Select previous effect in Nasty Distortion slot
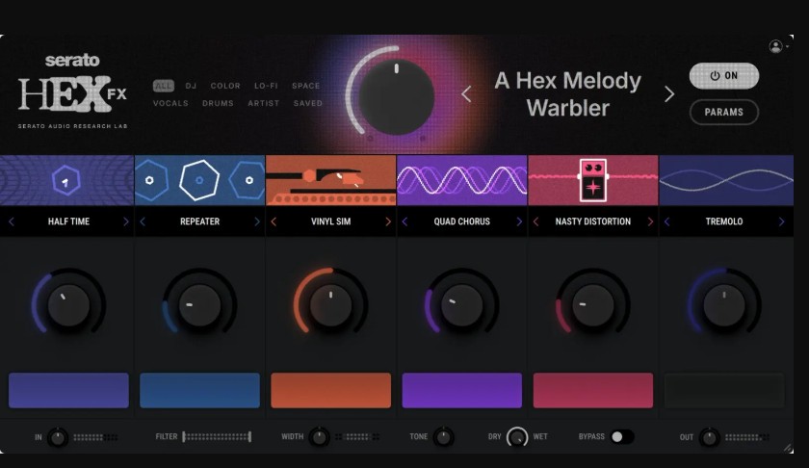This screenshot has height=468, width=809. pyautogui.click(x=536, y=221)
